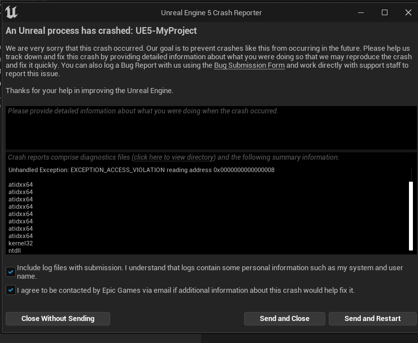
Task: Minimize the Crash Reporter window
Action: [x=361, y=12]
